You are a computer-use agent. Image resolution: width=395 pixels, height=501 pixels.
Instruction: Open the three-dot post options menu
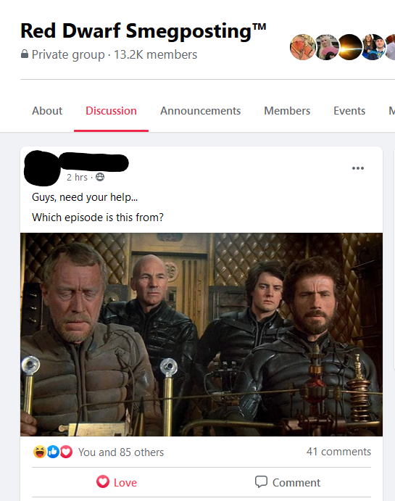point(357,168)
